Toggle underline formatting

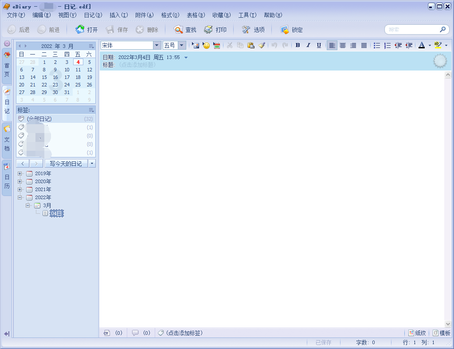pyautogui.click(x=319, y=45)
